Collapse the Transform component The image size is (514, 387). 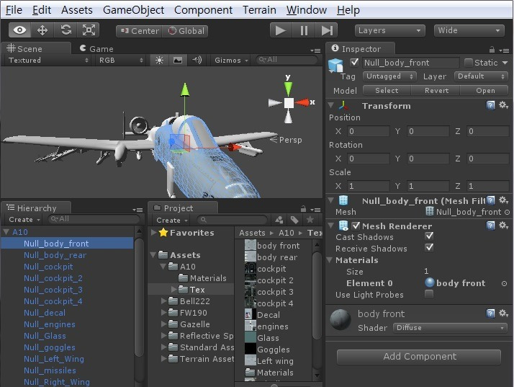click(331, 105)
